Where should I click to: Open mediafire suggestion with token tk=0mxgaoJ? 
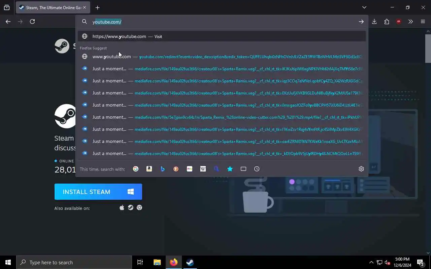[222, 105]
